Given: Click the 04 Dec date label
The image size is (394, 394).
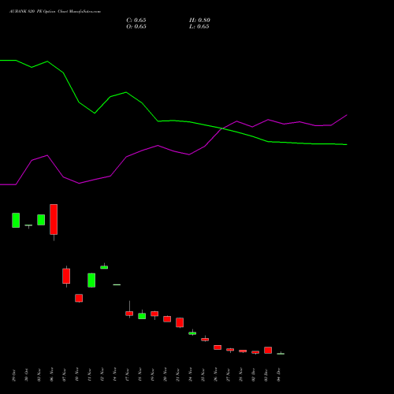Looking at the screenshot, I should click(279, 375).
